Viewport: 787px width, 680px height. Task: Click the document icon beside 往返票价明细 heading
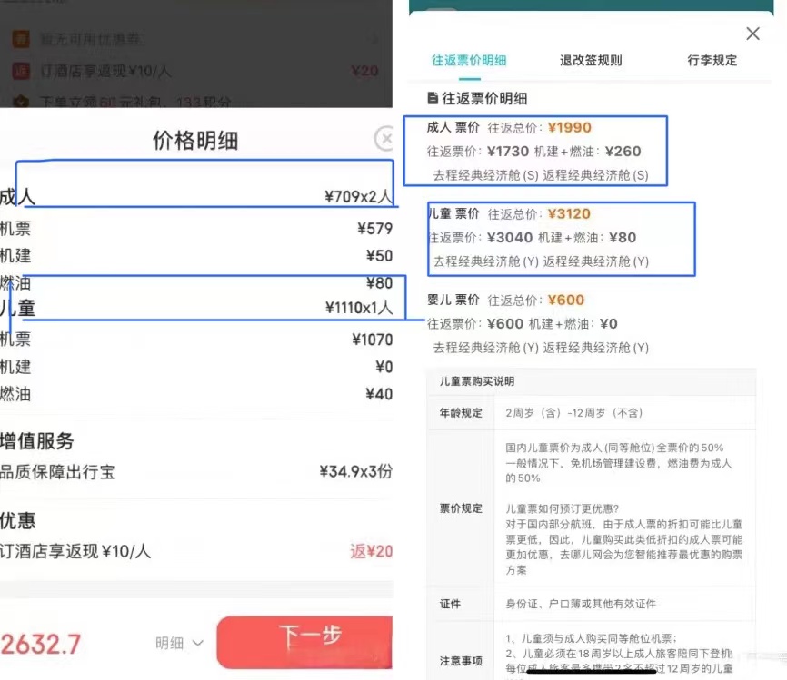(433, 98)
